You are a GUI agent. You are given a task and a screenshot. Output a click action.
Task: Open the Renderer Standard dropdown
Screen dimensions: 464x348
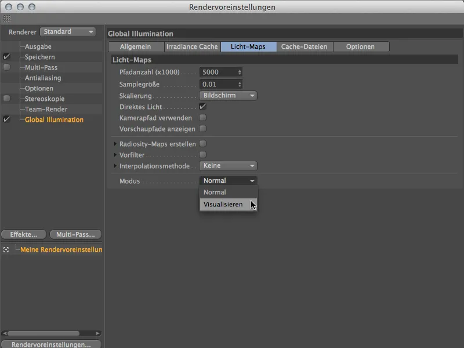68,31
